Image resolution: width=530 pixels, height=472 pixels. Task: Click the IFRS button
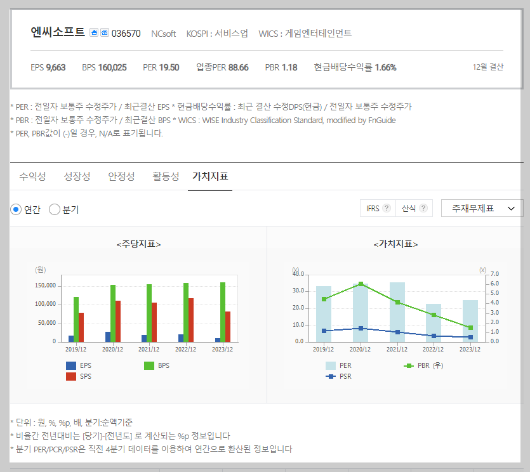point(378,208)
